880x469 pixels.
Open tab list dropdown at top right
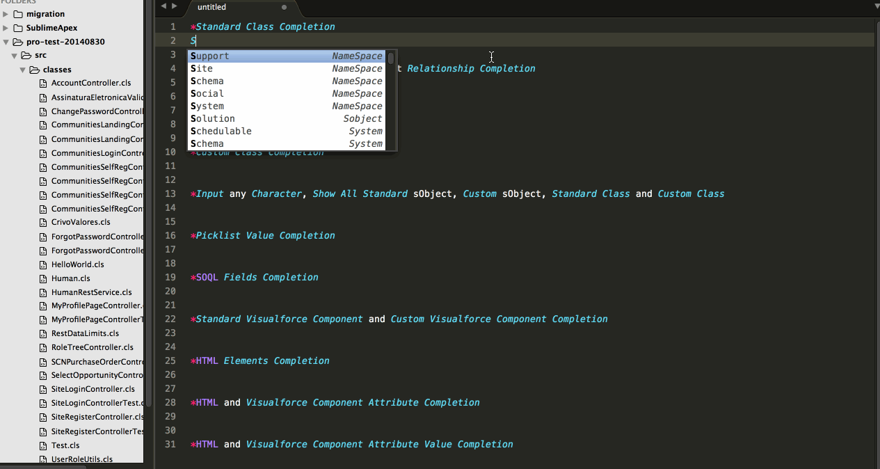point(875,6)
